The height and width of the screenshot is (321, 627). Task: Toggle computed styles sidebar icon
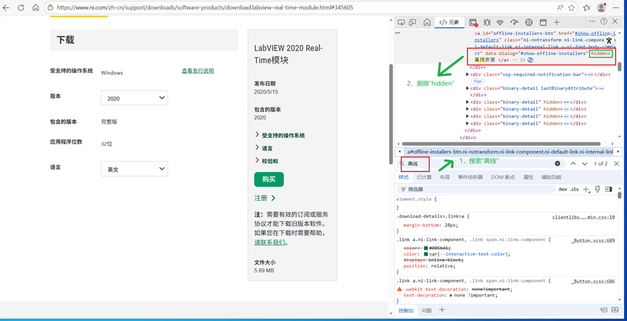(x=609, y=189)
